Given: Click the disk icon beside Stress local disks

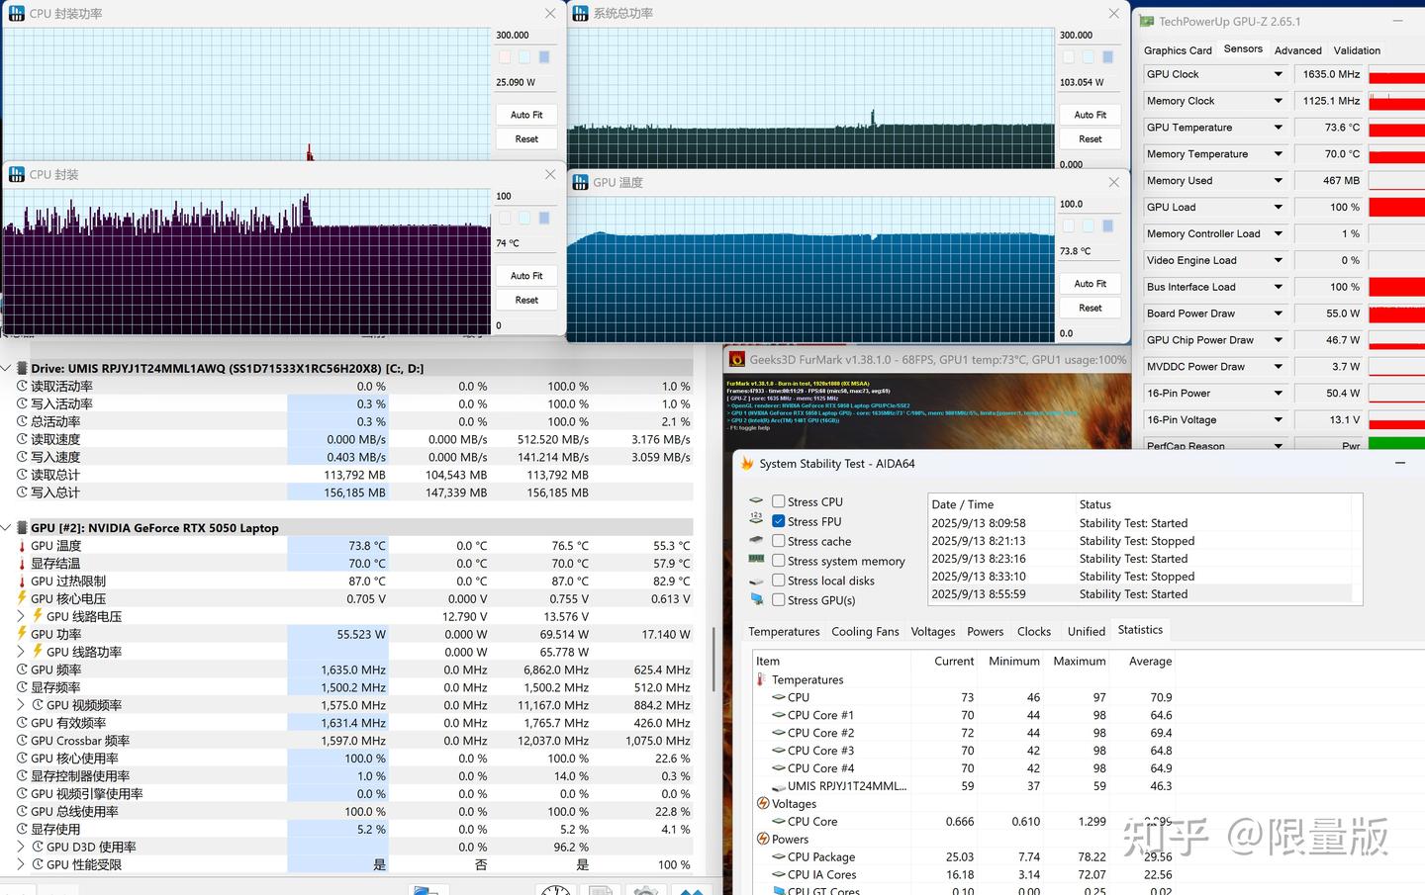Looking at the screenshot, I should [x=756, y=581].
